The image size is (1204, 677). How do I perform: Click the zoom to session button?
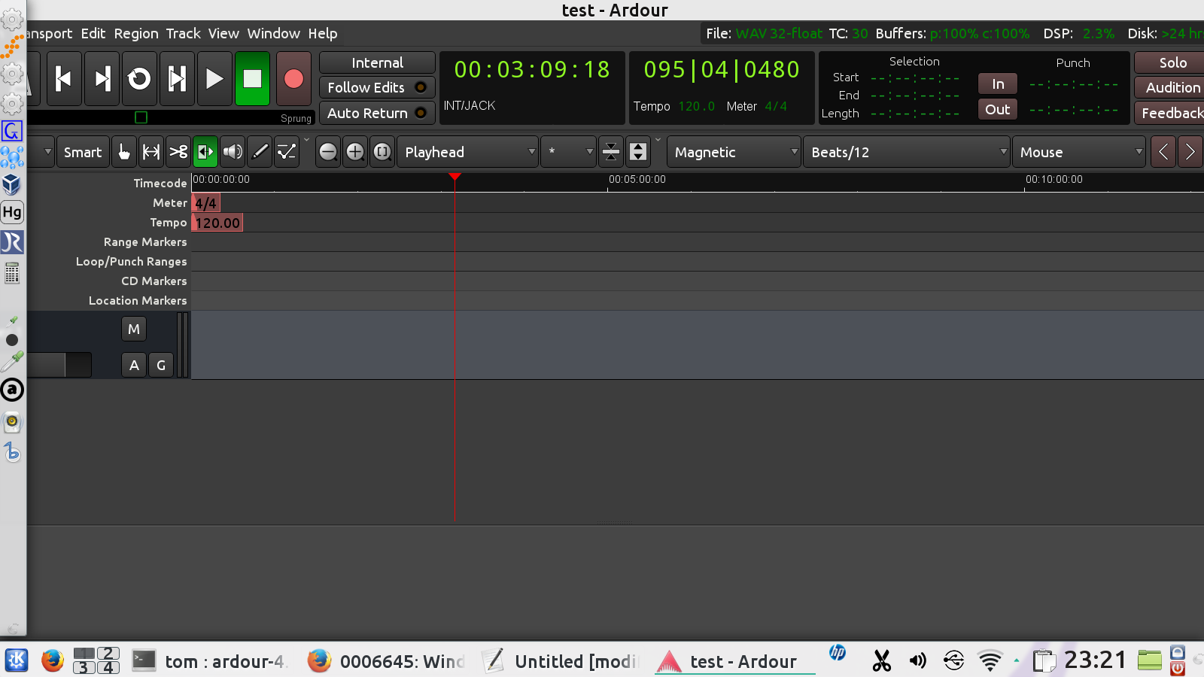[382, 152]
